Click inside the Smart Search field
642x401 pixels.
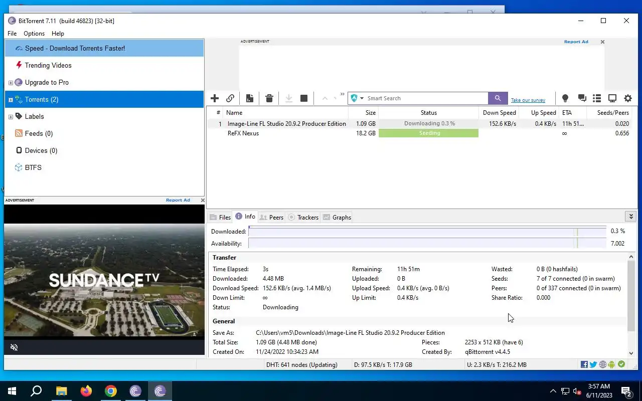426,98
